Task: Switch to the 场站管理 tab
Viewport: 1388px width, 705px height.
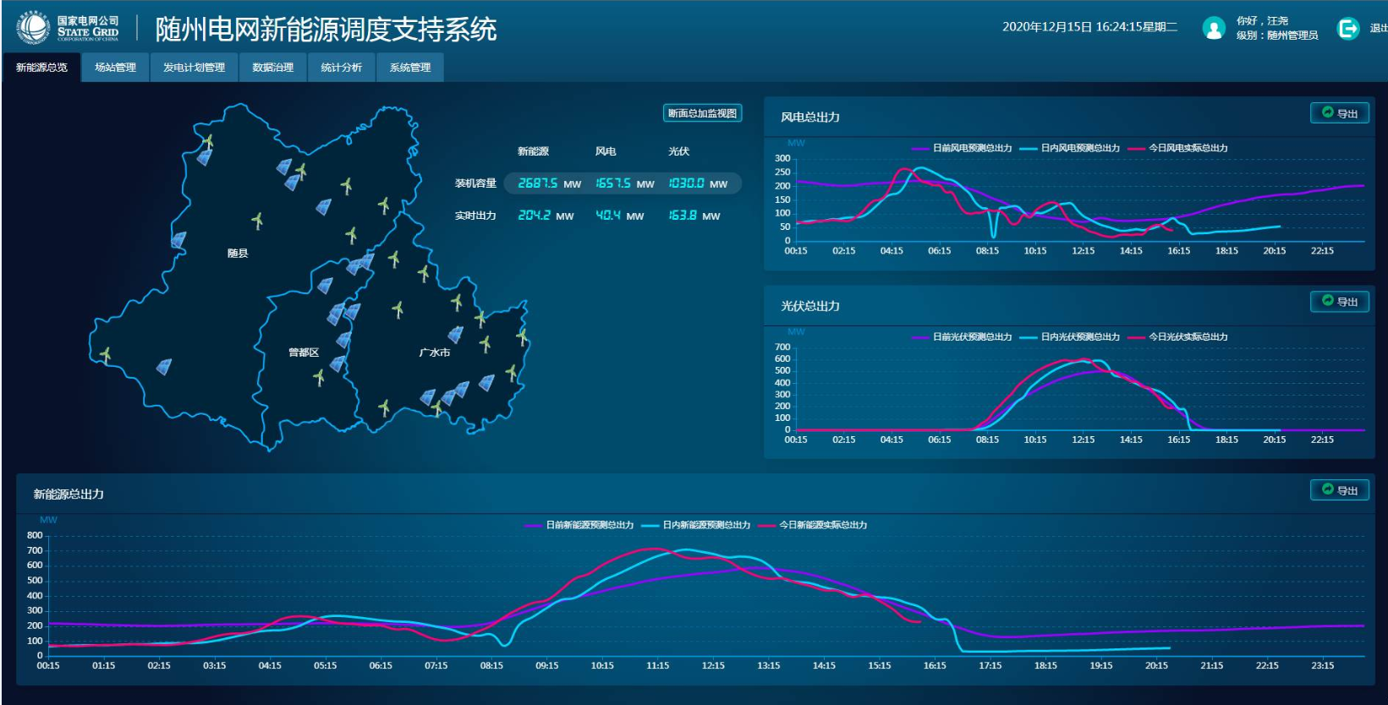Action: pos(115,68)
